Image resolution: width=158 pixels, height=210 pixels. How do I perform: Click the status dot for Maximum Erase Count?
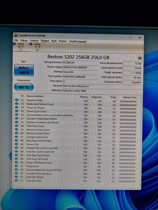tap(16, 129)
